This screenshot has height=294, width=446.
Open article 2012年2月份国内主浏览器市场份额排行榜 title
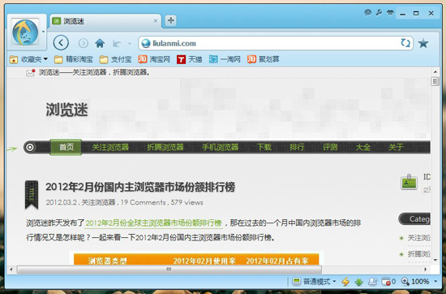[140, 187]
